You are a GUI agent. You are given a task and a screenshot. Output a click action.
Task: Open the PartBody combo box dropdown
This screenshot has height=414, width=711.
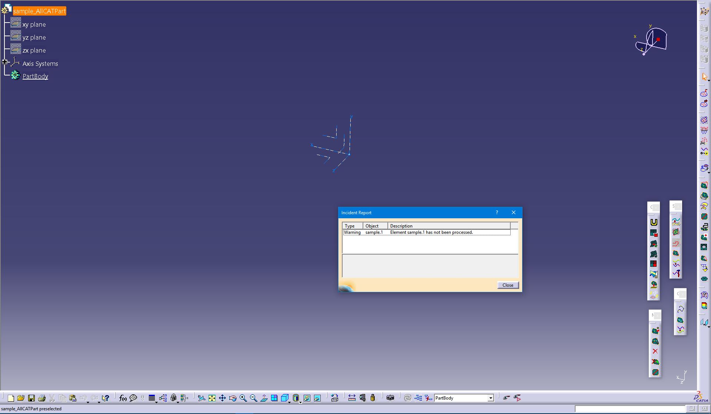click(x=491, y=398)
